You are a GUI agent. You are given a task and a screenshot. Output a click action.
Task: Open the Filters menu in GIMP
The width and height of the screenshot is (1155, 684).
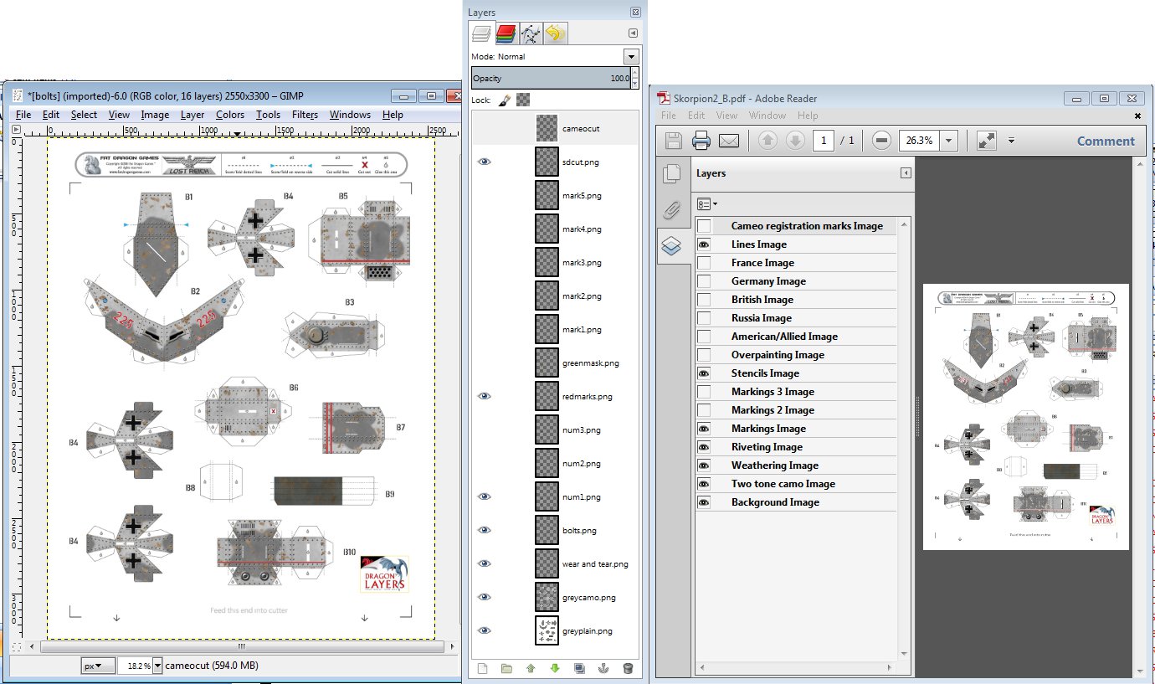coord(305,115)
